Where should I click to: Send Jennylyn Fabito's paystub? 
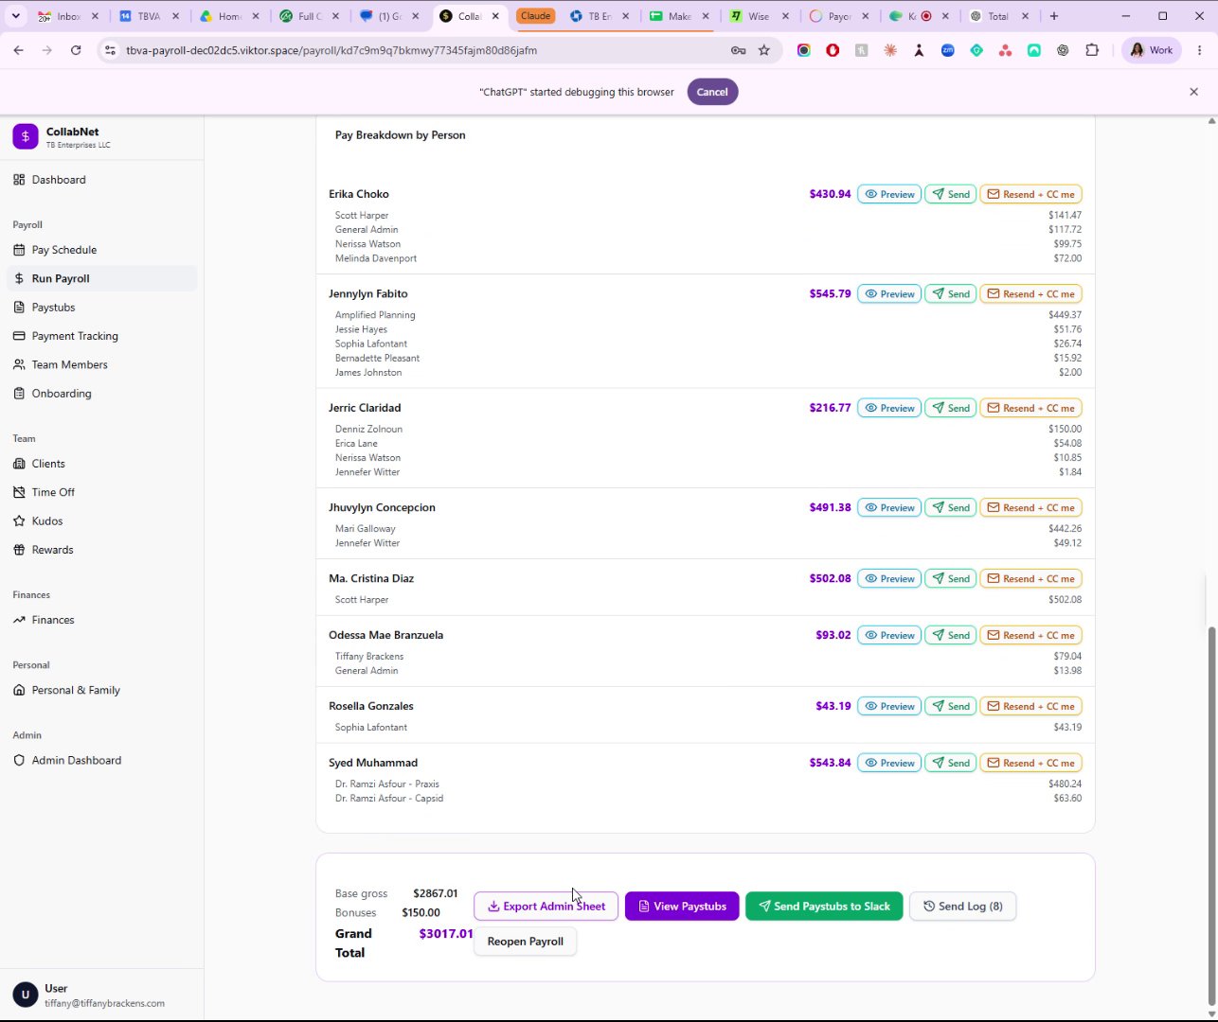tap(950, 293)
